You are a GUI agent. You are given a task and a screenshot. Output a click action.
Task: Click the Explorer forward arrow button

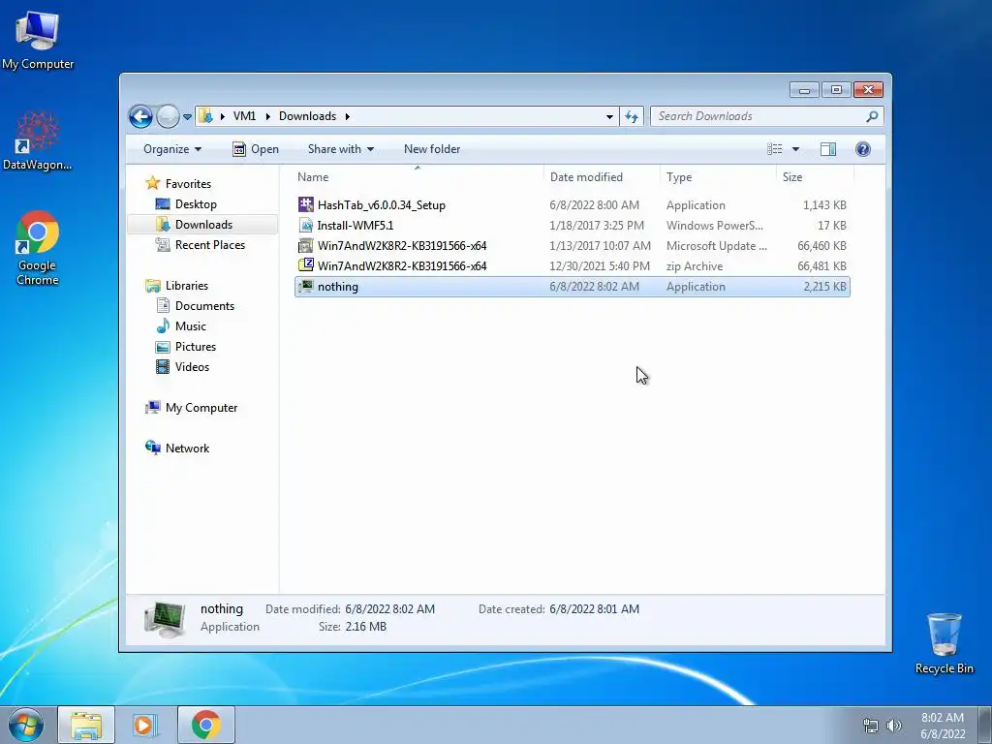coord(168,116)
